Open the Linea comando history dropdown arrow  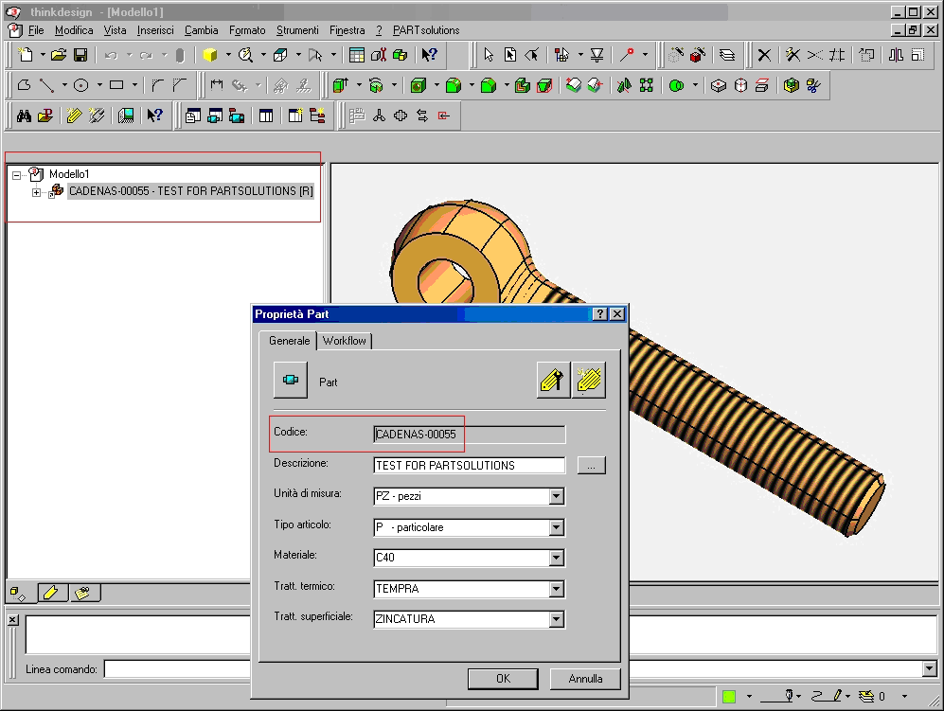coord(930,668)
